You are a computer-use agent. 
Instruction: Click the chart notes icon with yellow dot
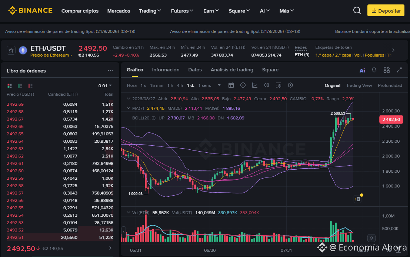(358, 199)
